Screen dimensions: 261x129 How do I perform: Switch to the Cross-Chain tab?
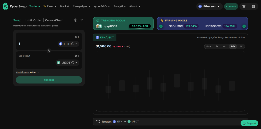(54, 20)
